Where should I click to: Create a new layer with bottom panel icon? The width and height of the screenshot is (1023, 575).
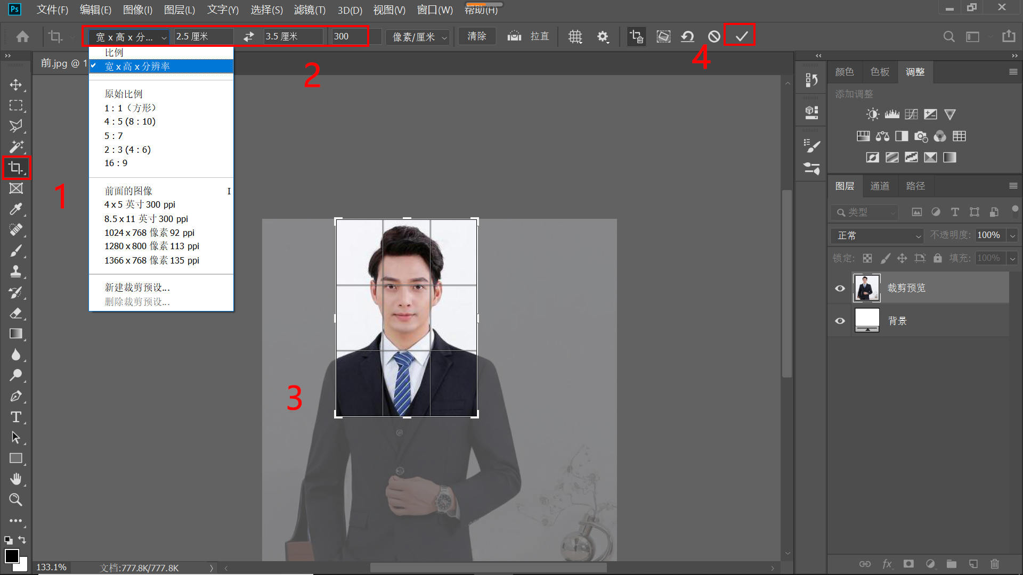973,564
